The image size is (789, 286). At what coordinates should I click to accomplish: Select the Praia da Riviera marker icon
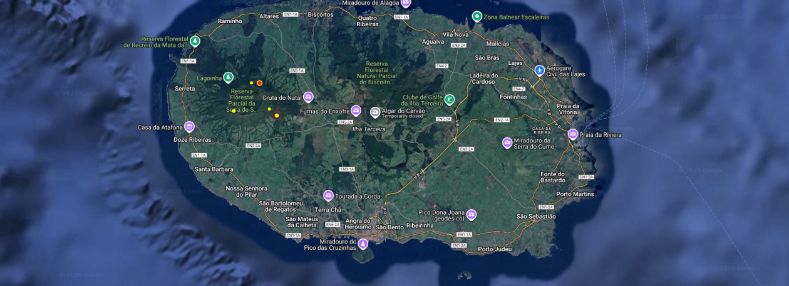coord(573,134)
